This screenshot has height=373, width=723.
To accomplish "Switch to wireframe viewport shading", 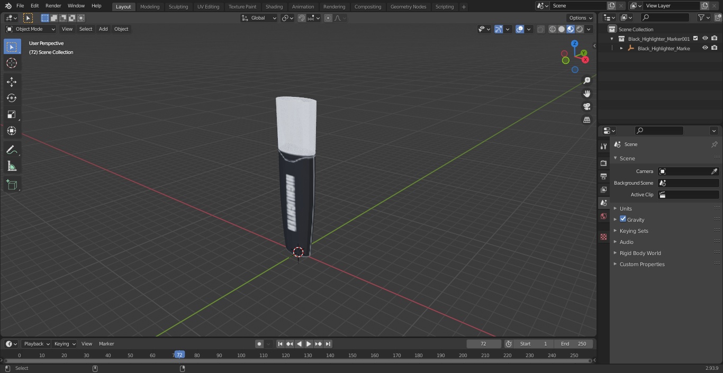I will pyautogui.click(x=553, y=29).
